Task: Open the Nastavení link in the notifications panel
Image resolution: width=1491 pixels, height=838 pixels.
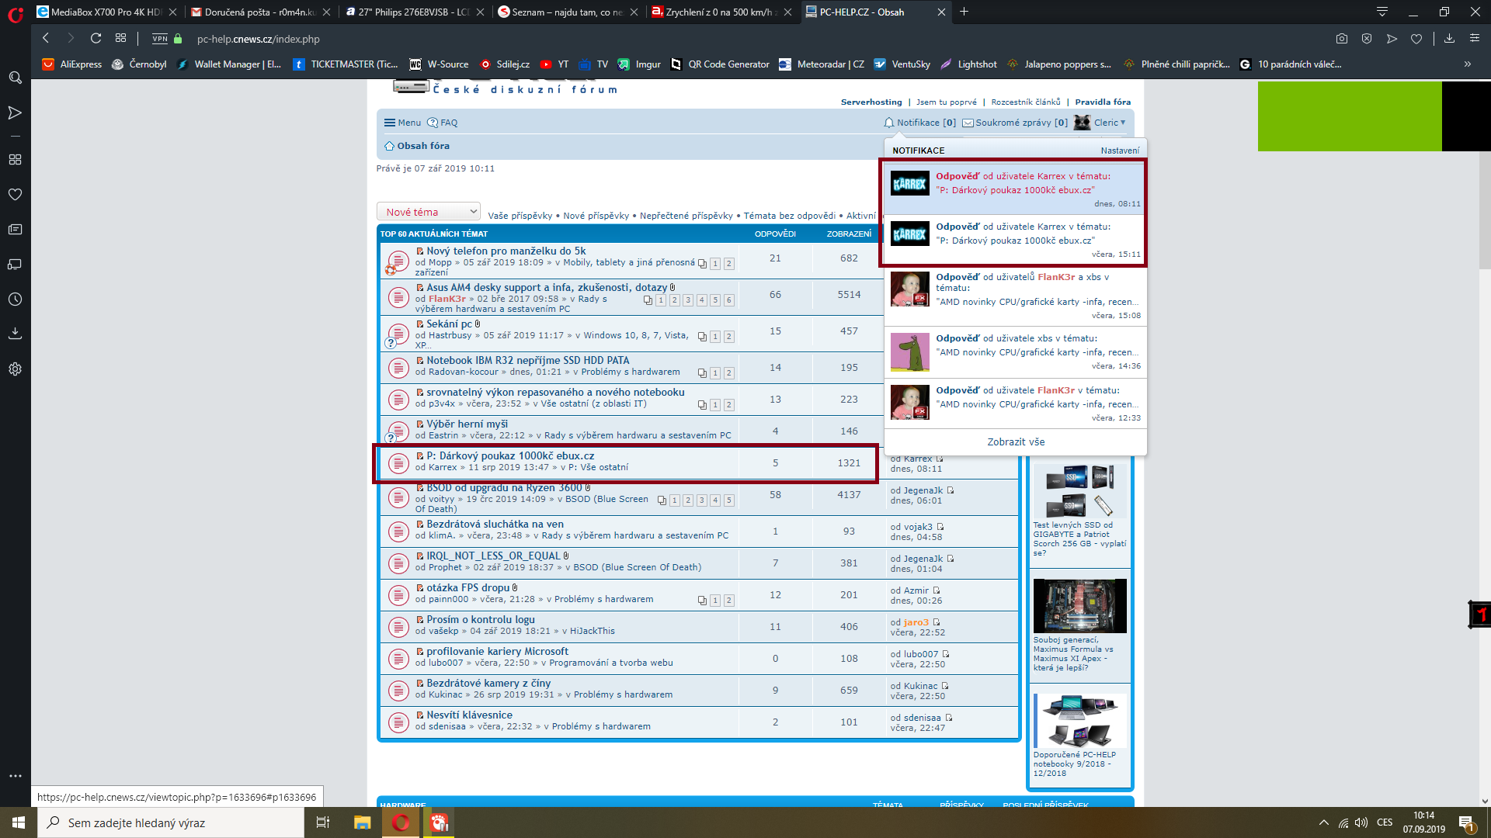Action: [1120, 151]
